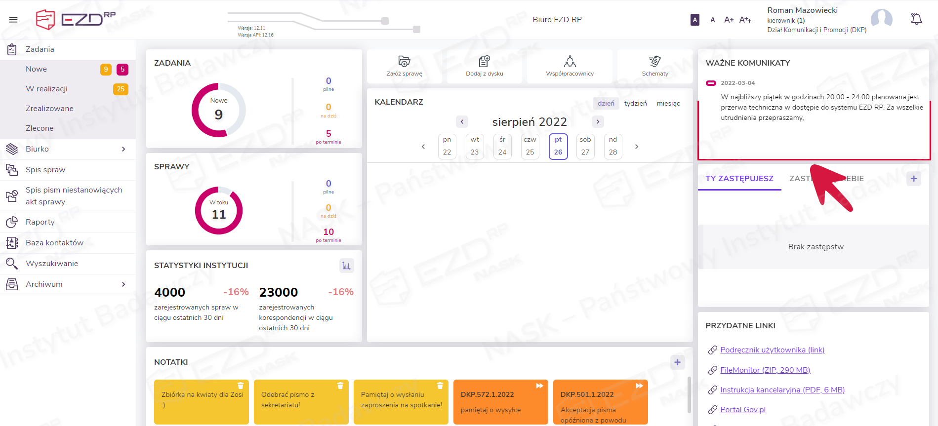Open the Współpracownicy icon
Viewport: 938px width, 426px height.
pos(570,61)
